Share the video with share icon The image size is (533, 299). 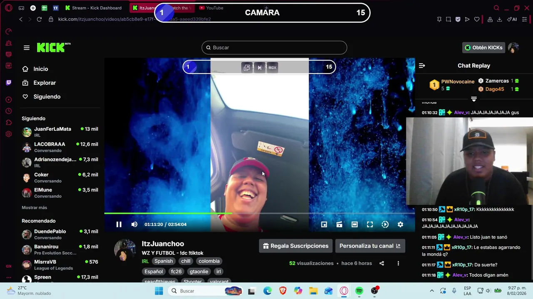[x=381, y=263]
